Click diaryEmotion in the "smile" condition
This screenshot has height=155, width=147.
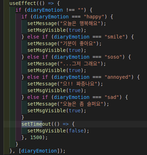click(x=71, y=37)
